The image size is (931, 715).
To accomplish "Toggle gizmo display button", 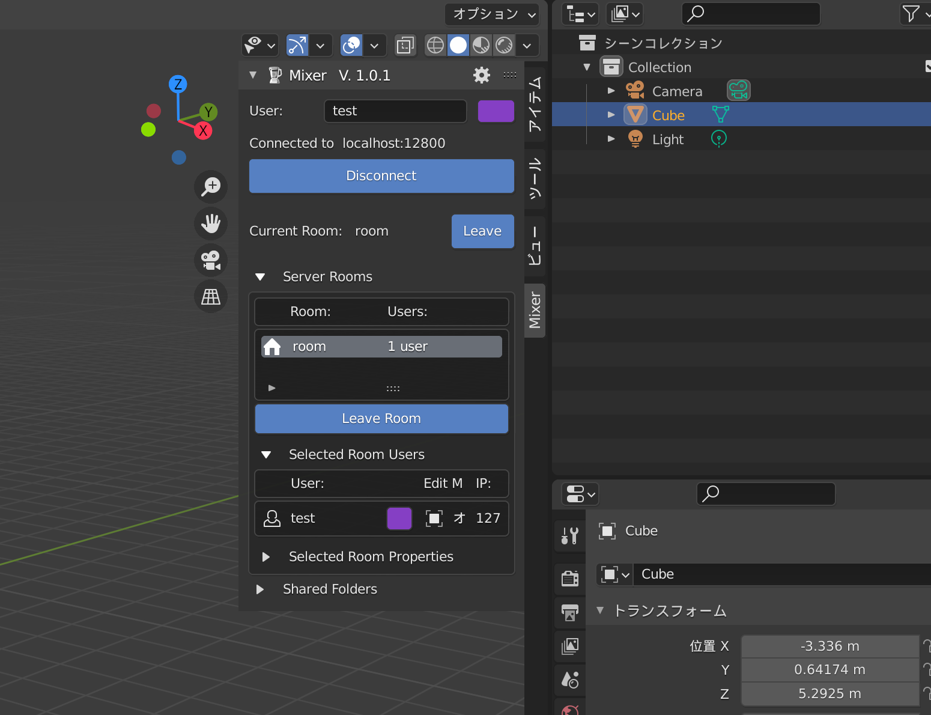I will click(297, 45).
